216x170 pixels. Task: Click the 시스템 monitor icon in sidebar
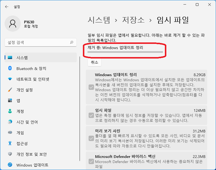[10, 57]
